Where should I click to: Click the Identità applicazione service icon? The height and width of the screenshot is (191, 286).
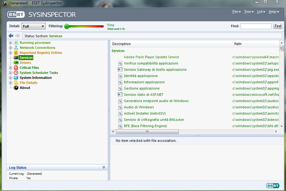click(120, 76)
